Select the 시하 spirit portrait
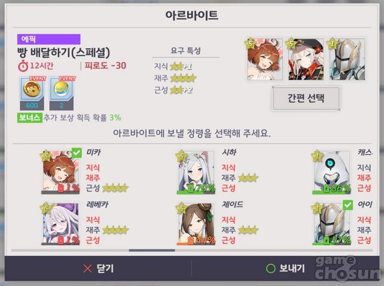 tap(196, 172)
